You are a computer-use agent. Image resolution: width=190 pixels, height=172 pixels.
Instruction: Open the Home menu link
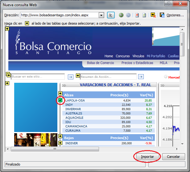109,56
